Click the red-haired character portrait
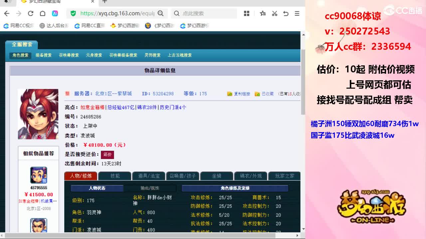The height and width of the screenshot is (239, 426). coord(38,114)
